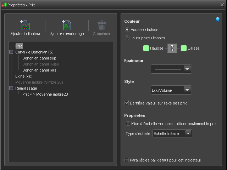227x170 pixels.
Task: Open the Echelle linéaire scale type dropdown
Action: tap(188, 134)
